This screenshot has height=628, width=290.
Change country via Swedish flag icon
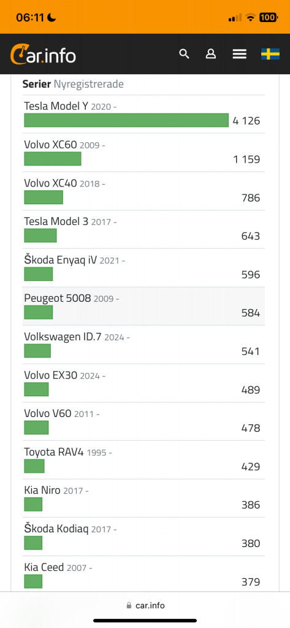tap(270, 54)
